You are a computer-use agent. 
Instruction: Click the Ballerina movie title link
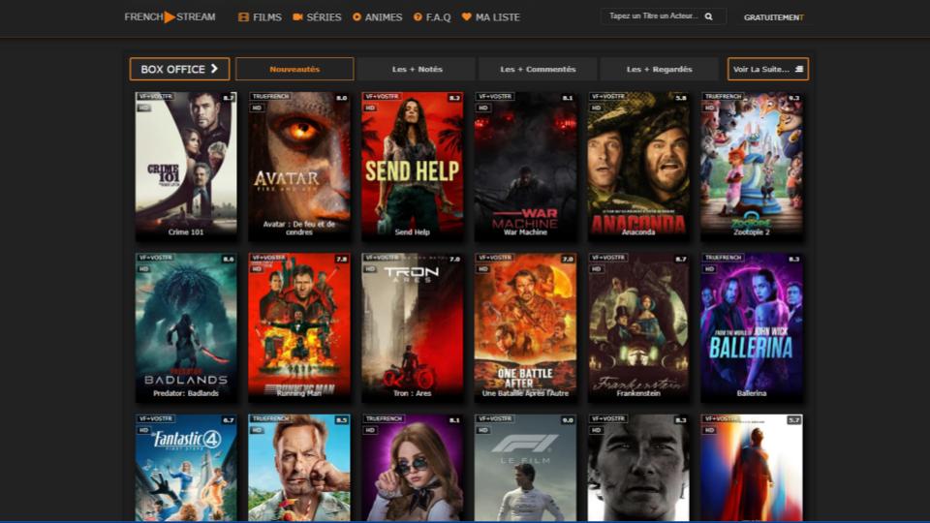coord(752,393)
